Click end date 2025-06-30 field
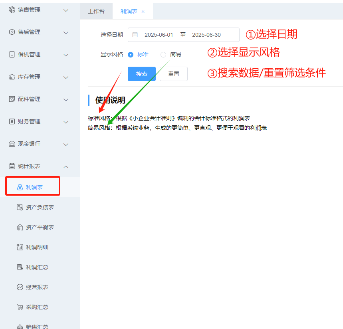This screenshot has height=329, width=343. 206,35
